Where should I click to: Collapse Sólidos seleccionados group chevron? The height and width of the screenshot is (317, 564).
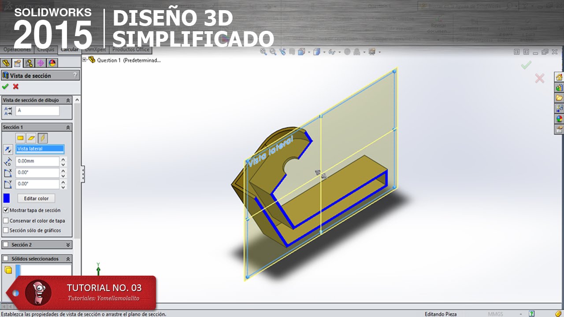point(68,259)
